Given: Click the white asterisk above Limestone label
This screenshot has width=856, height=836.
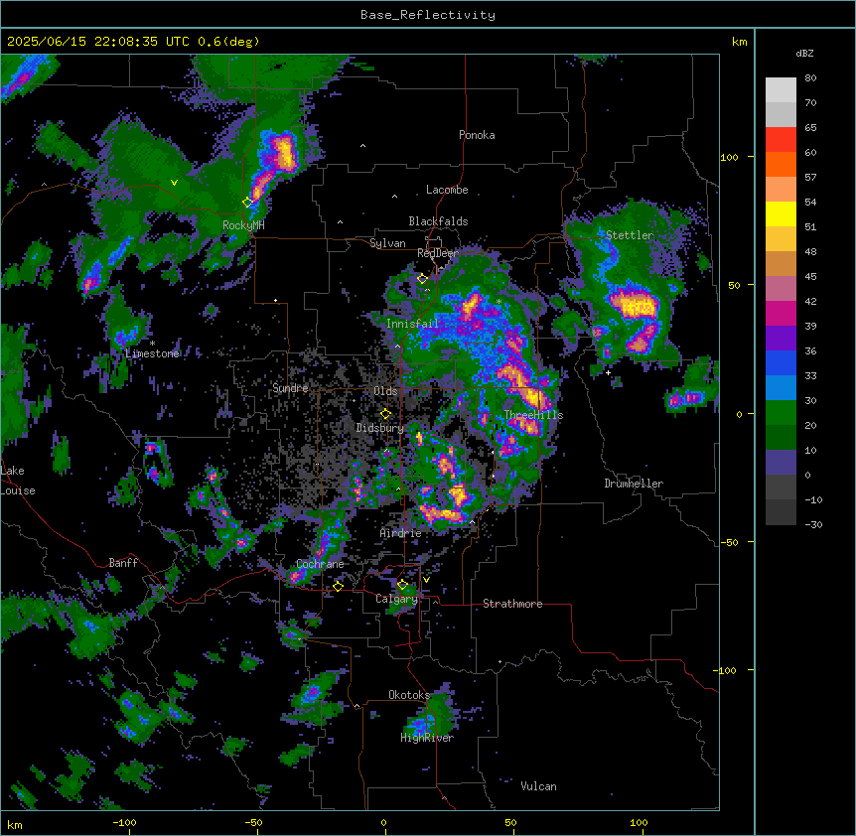Looking at the screenshot, I should (152, 344).
